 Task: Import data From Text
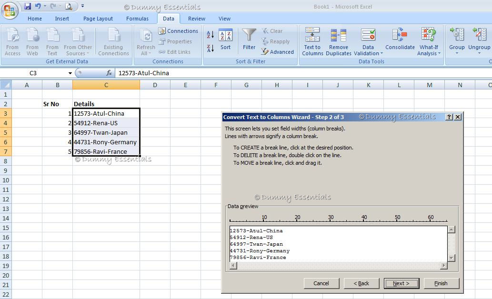[x=52, y=42]
